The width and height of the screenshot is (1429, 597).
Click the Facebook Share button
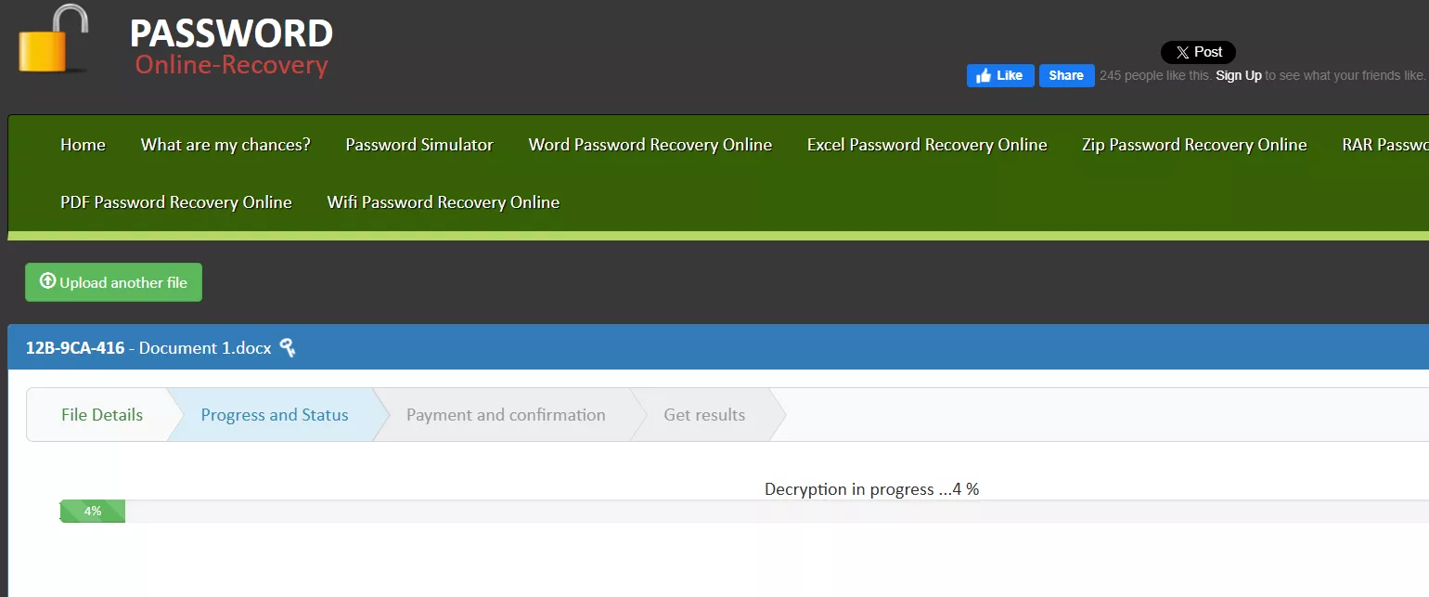pos(1066,76)
